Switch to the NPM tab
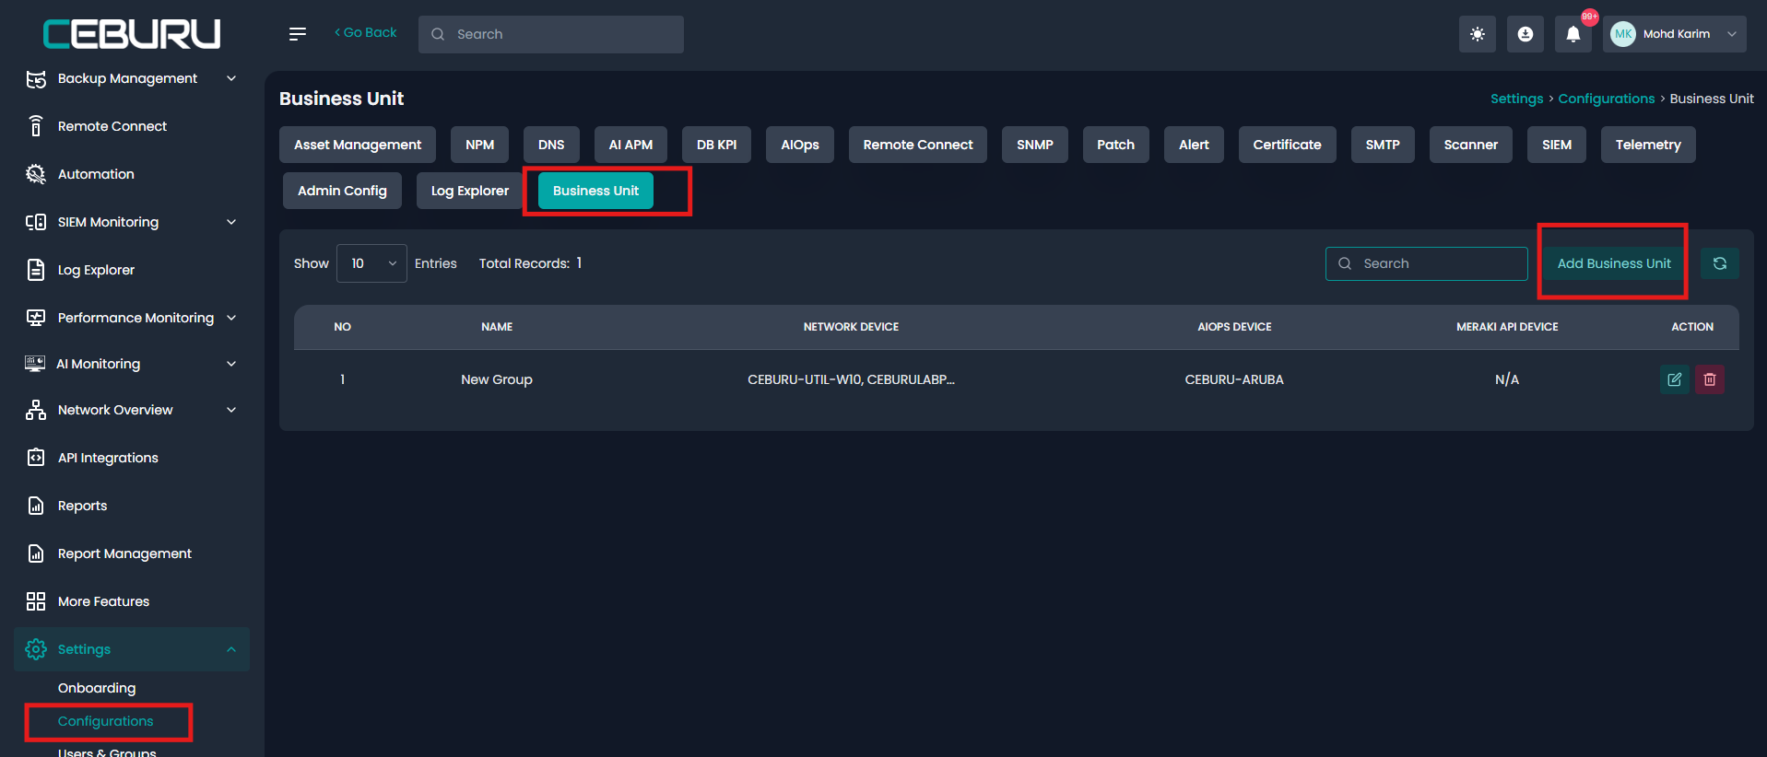Screen dimensions: 1767x757 (479, 145)
